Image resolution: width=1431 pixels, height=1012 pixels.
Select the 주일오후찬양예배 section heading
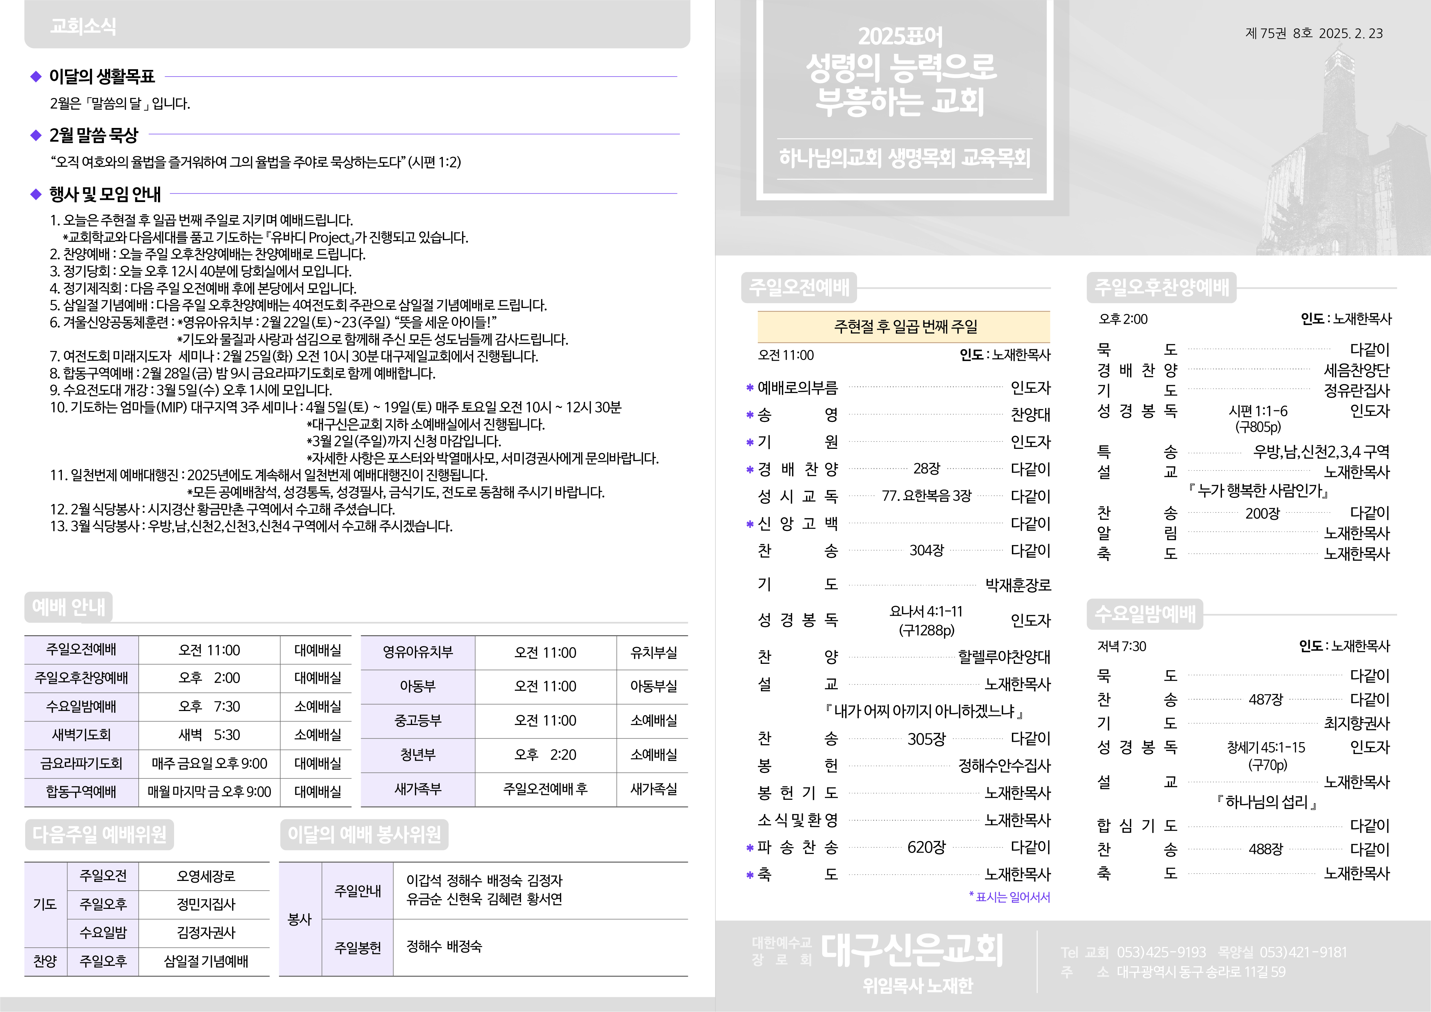click(x=1161, y=287)
